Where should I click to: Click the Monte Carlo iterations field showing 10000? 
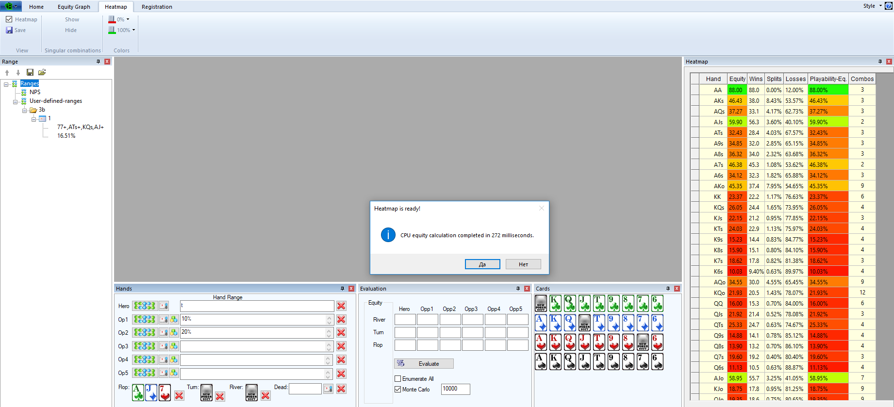point(455,389)
